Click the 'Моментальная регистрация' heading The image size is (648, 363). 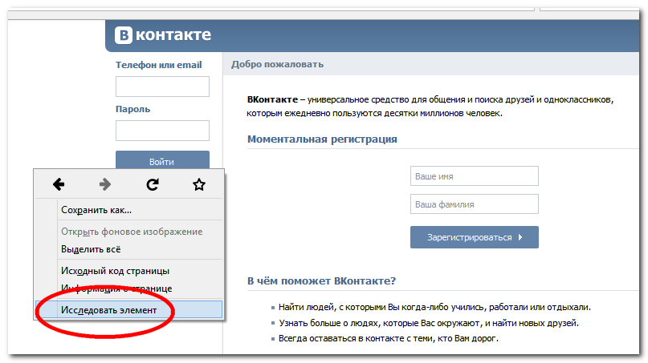322,139
